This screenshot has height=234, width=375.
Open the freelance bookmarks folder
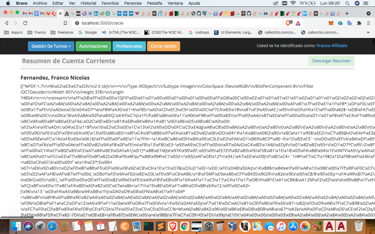click(x=62, y=32)
